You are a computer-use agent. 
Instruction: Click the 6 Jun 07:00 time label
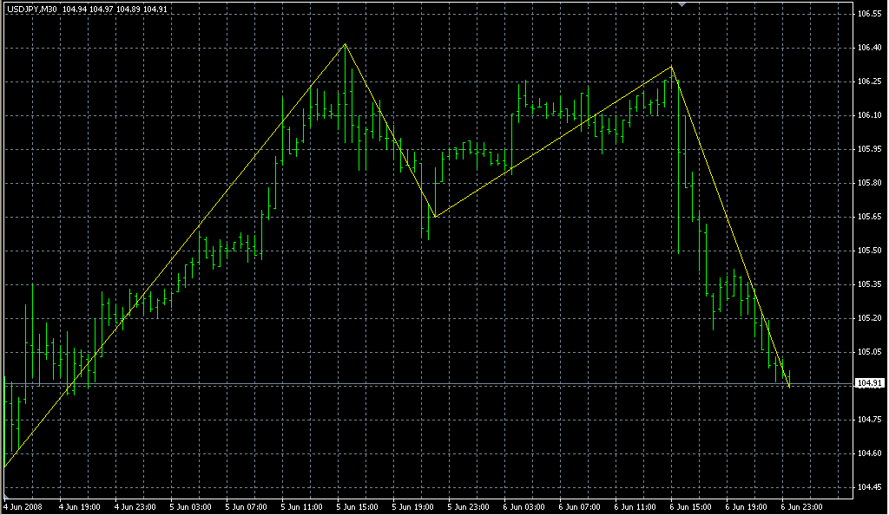pos(580,507)
